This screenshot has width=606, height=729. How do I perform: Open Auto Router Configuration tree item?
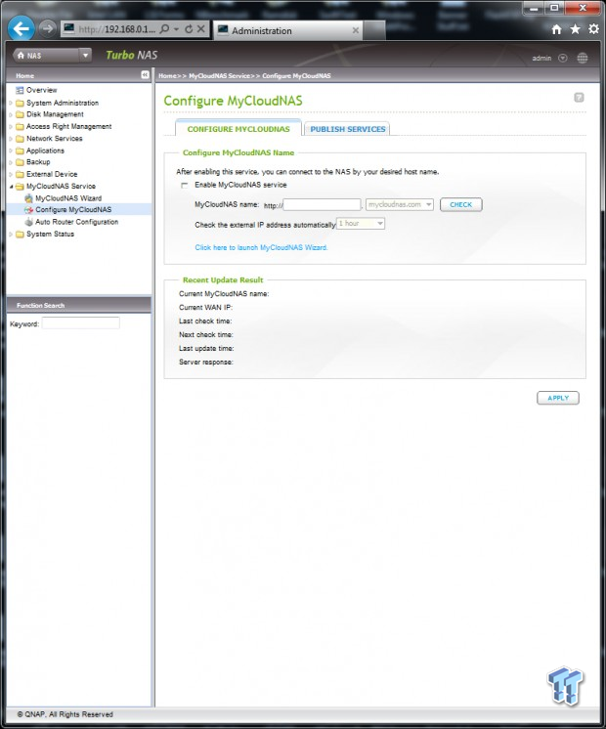pos(77,222)
